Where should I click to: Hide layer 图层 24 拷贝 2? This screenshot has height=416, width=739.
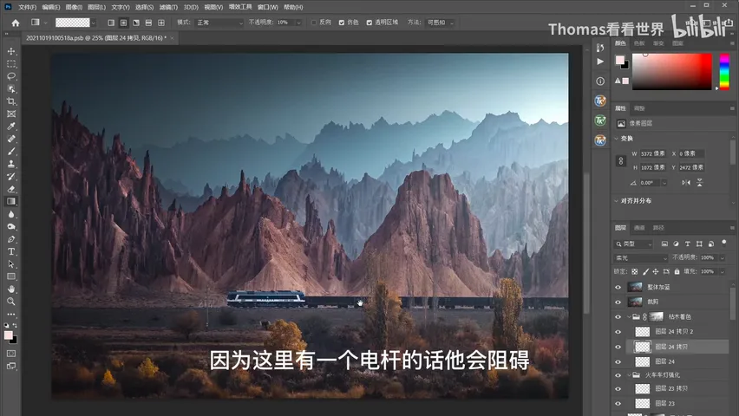pyautogui.click(x=618, y=332)
